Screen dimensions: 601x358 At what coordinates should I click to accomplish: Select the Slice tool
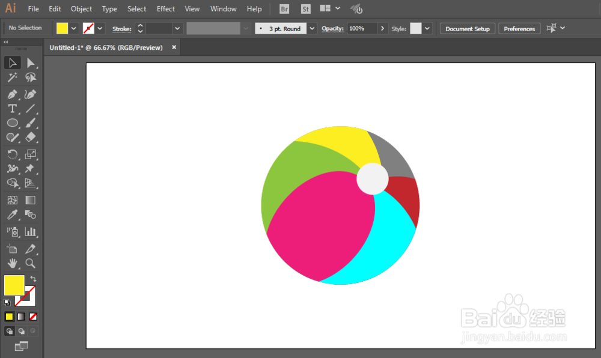[30, 249]
